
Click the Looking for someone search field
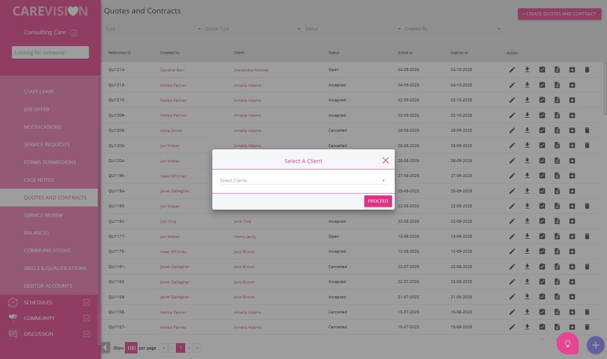point(50,52)
